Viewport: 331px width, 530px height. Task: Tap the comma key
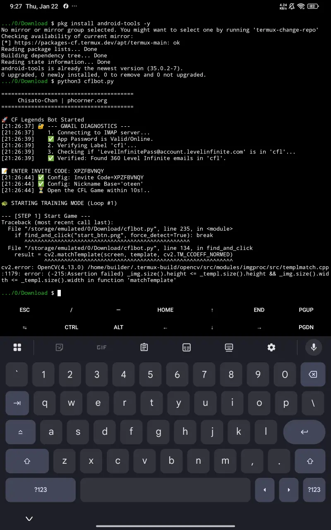click(x=252, y=461)
